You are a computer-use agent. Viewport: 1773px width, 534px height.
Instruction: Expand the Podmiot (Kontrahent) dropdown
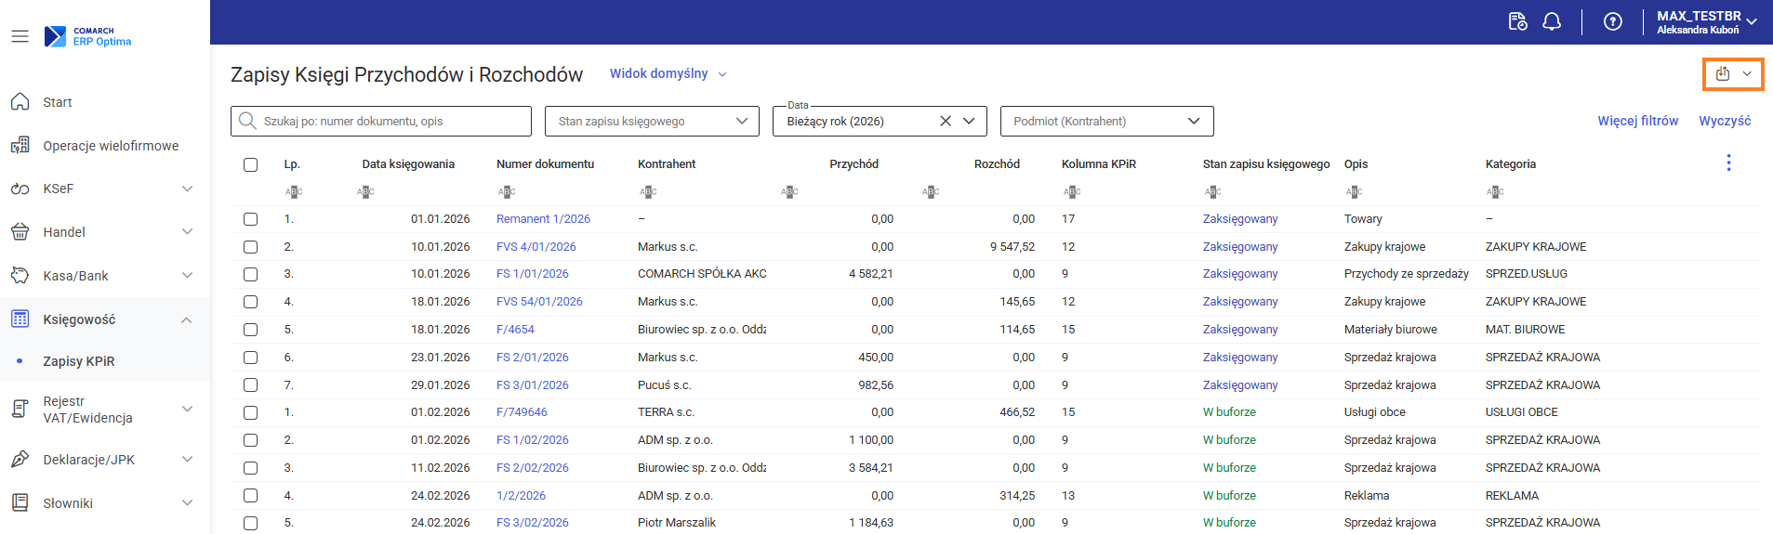point(1106,121)
